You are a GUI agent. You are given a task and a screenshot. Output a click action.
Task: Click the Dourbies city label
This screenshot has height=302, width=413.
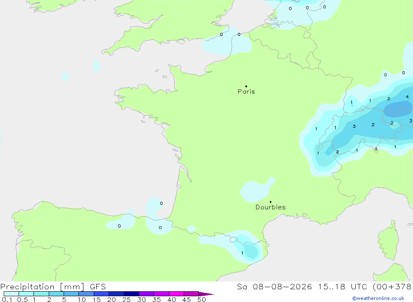coord(271,207)
